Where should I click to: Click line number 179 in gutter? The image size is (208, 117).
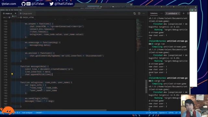pyautogui.click(x=6, y=82)
